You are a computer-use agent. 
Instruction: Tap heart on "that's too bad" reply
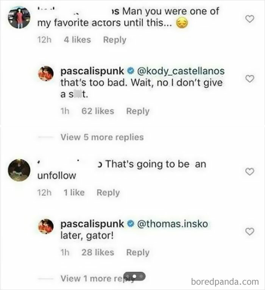(x=249, y=79)
